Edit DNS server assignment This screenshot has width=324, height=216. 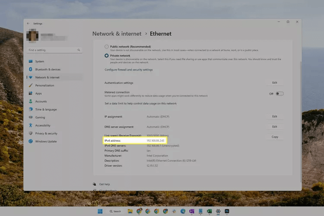[x=275, y=127]
